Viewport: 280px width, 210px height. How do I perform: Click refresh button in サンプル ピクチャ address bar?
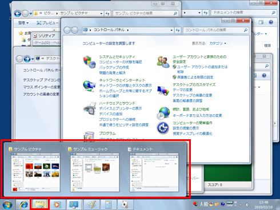[x=107, y=14]
